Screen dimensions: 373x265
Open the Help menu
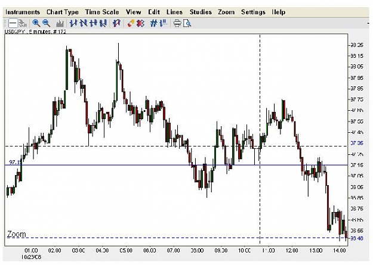[x=278, y=12]
